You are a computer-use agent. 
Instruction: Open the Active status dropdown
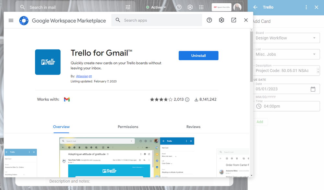(156, 7)
